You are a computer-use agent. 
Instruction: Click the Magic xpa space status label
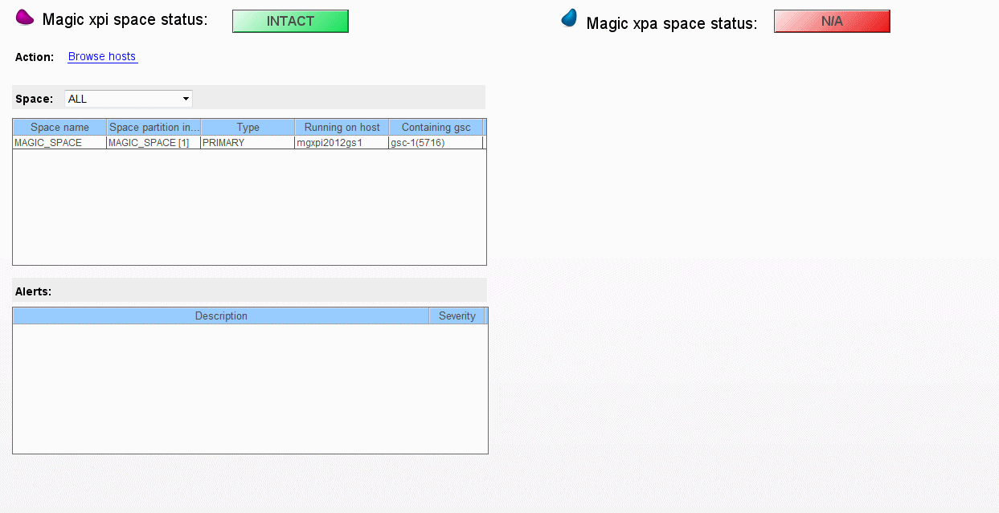672,24
